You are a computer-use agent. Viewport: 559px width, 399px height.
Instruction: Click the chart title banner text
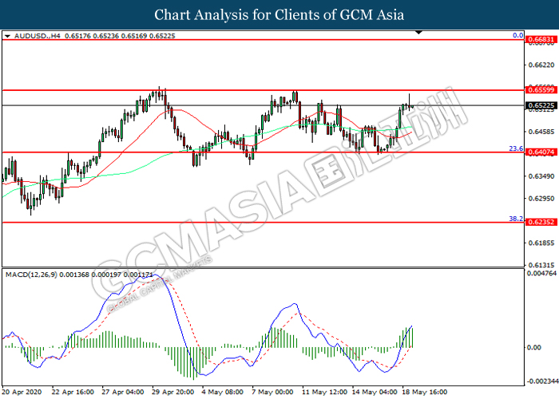(x=279, y=14)
